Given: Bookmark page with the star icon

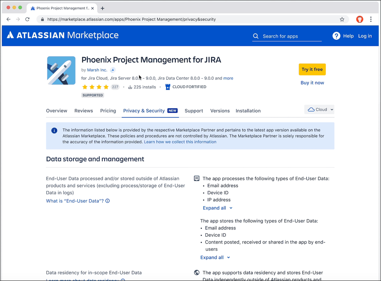Looking at the screenshot, I should 342,19.
